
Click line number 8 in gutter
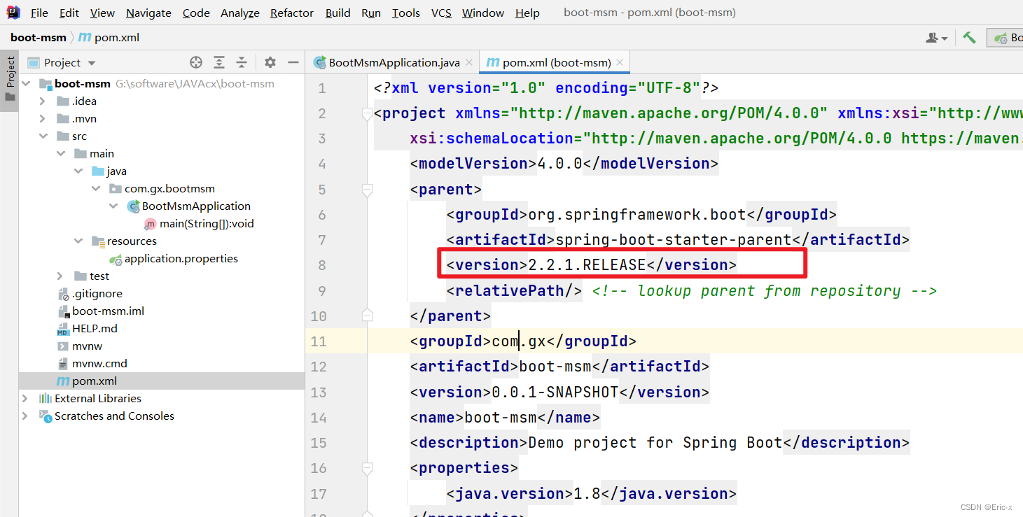[x=321, y=265]
